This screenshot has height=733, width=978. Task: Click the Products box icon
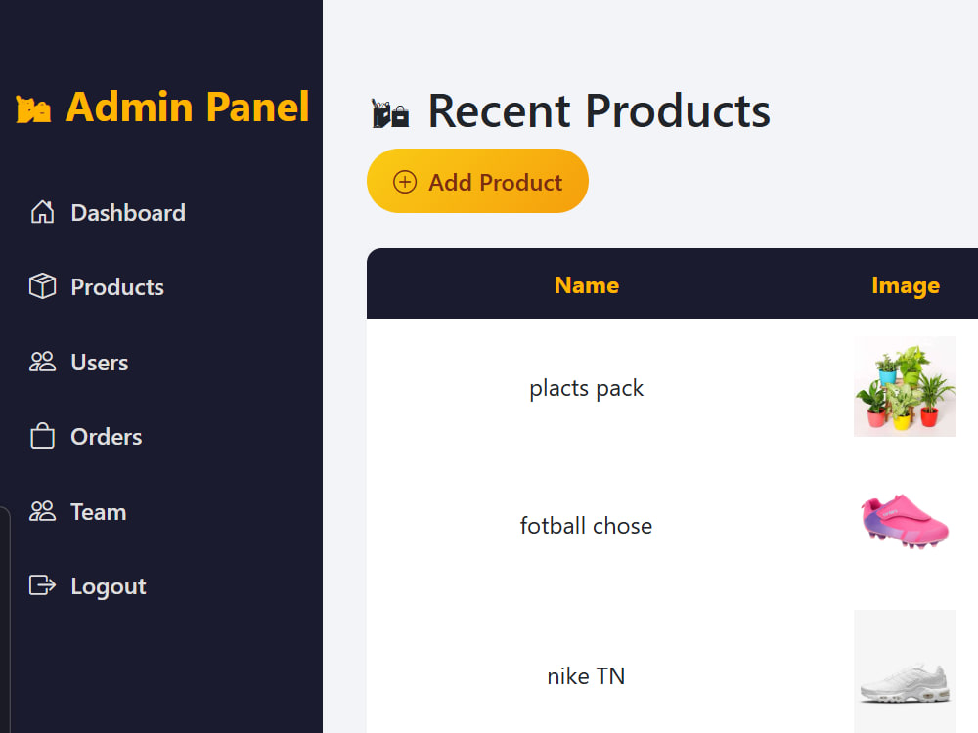pos(42,286)
